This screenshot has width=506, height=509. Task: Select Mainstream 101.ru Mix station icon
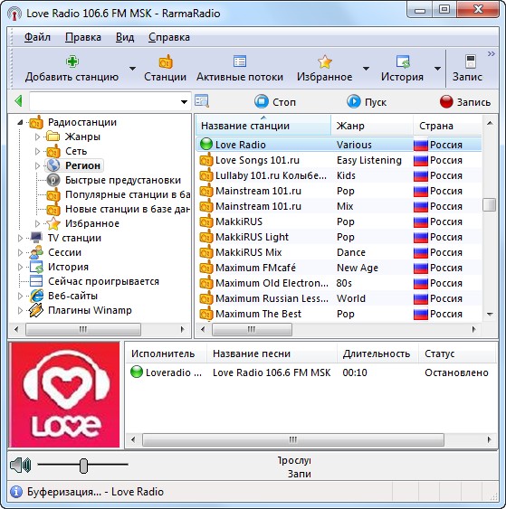tap(206, 206)
